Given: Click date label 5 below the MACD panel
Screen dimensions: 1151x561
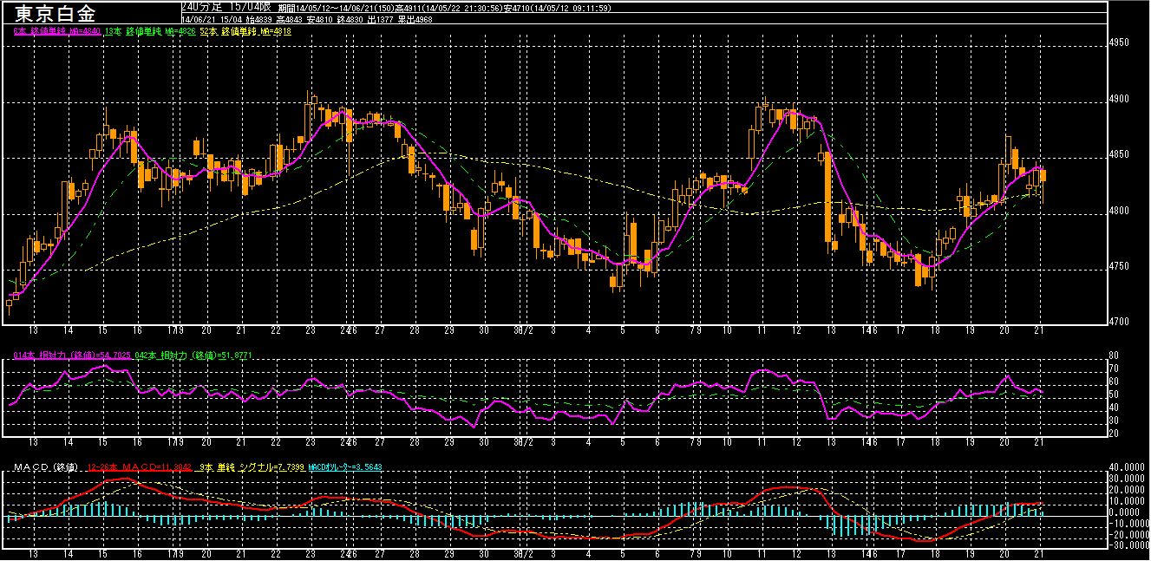Looking at the screenshot, I should click(x=623, y=552).
